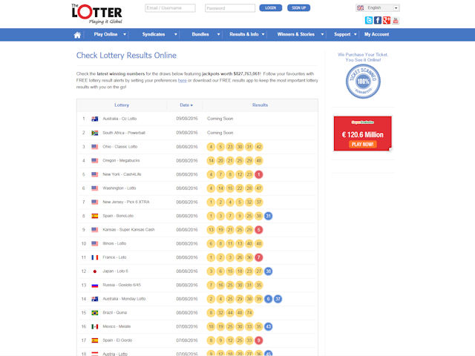This screenshot has width=475, height=356.
Task: Open the YouTube social icon
Action: pyautogui.click(x=396, y=20)
